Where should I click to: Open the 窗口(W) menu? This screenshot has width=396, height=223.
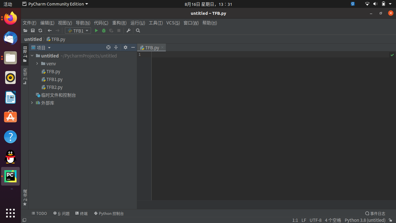coord(191,23)
